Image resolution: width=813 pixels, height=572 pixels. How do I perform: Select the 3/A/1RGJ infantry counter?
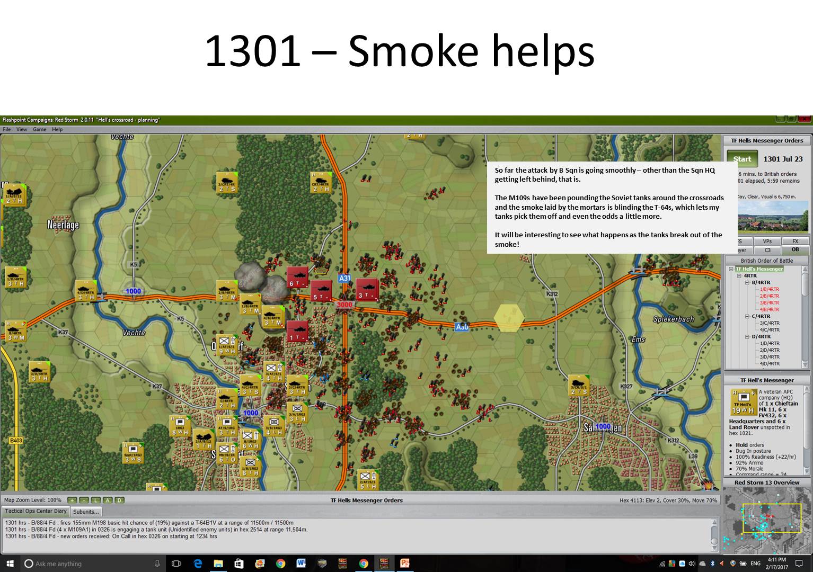point(297,413)
